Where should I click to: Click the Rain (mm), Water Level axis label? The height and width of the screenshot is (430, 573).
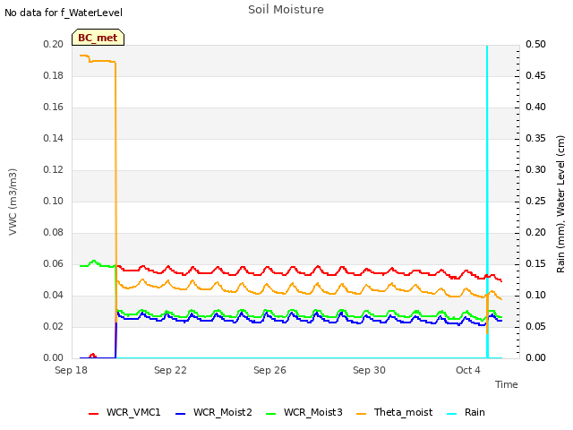(x=560, y=204)
